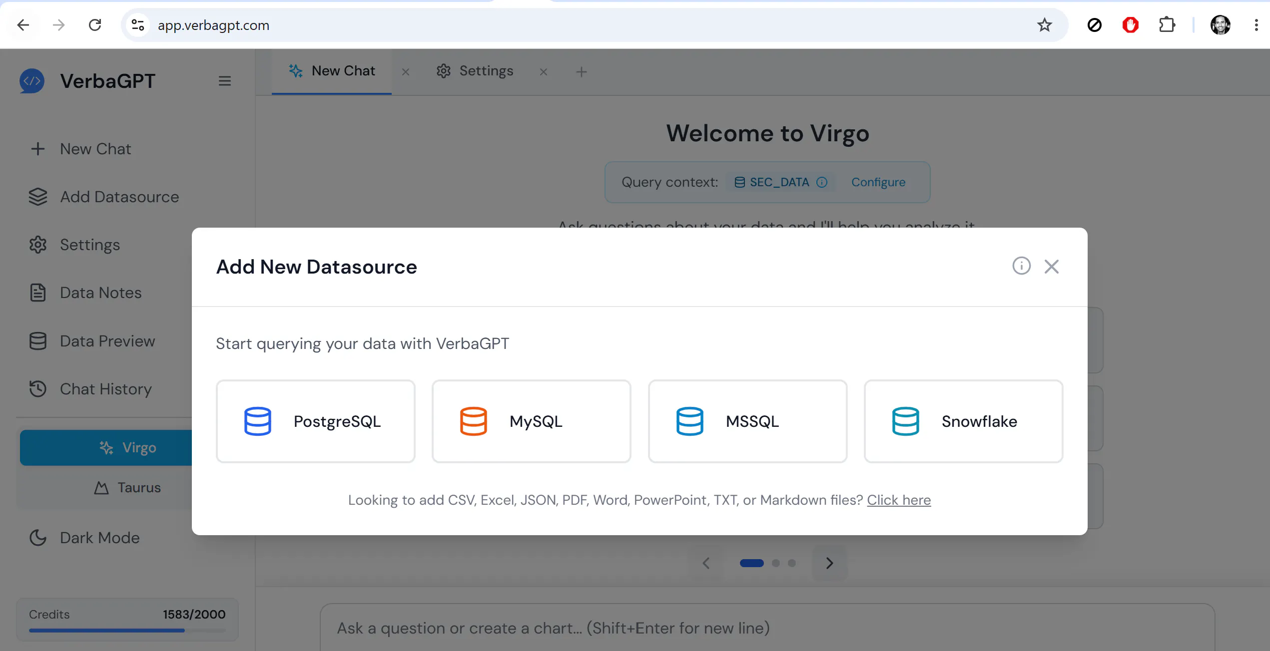Switch to the Settings tab
Image resolution: width=1270 pixels, height=651 pixels.
click(x=475, y=71)
